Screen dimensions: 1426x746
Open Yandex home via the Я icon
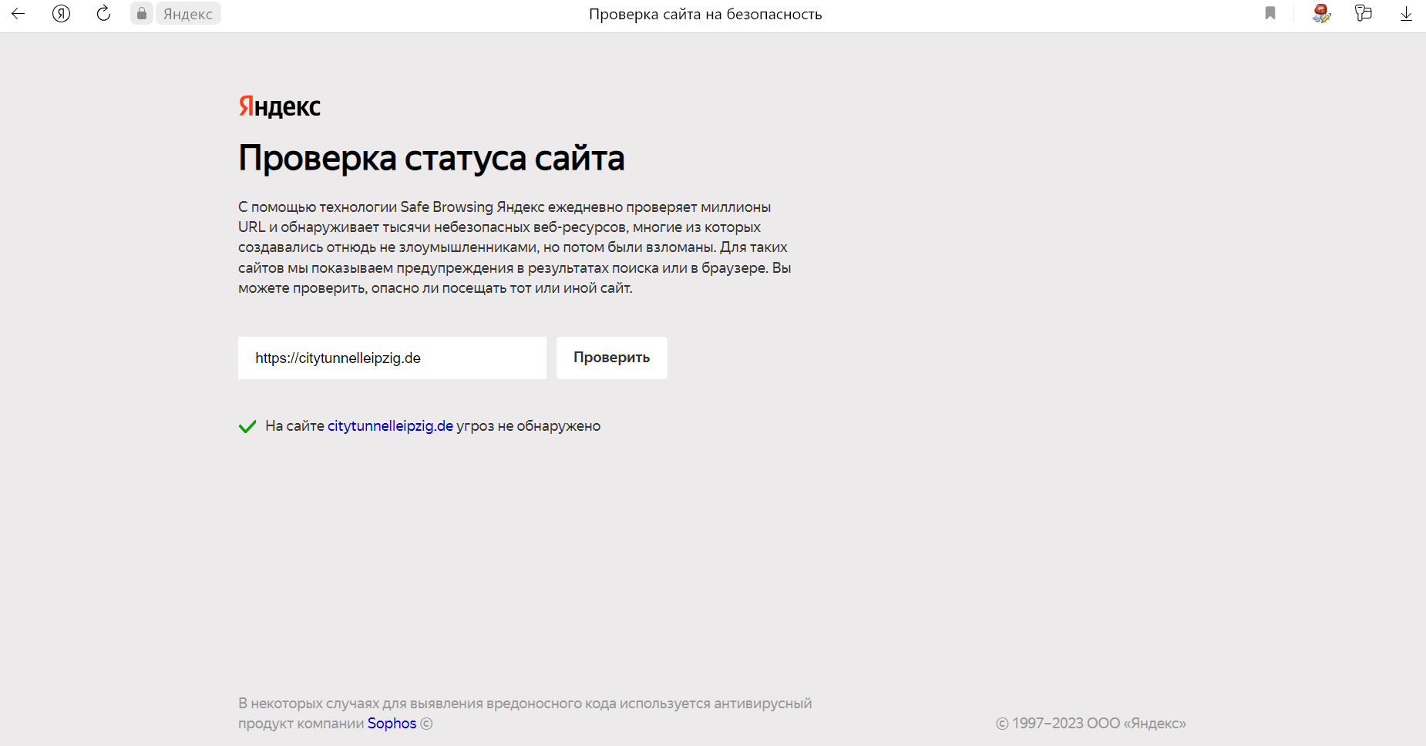click(61, 14)
